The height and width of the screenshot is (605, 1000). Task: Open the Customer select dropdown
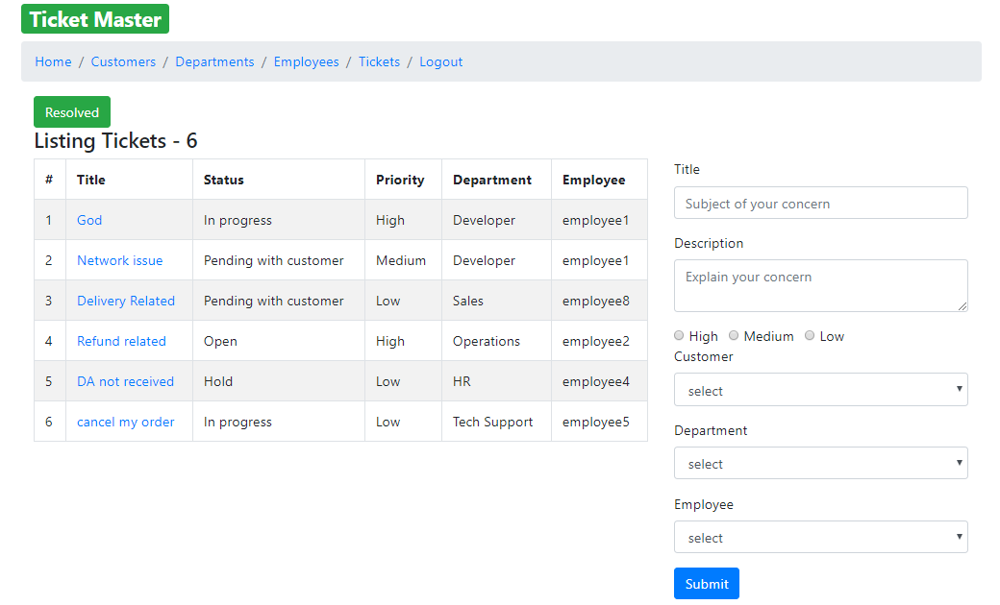[x=820, y=390]
